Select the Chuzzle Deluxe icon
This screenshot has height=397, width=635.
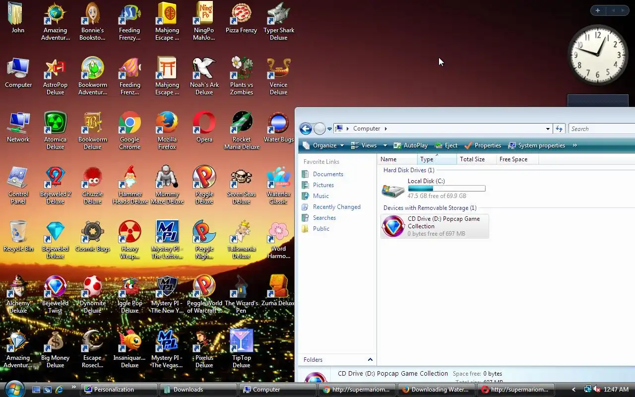tap(93, 185)
